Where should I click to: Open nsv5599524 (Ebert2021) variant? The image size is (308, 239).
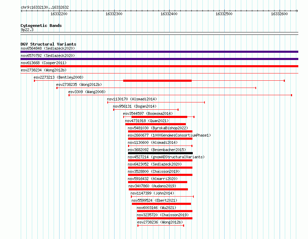pos(154,200)
